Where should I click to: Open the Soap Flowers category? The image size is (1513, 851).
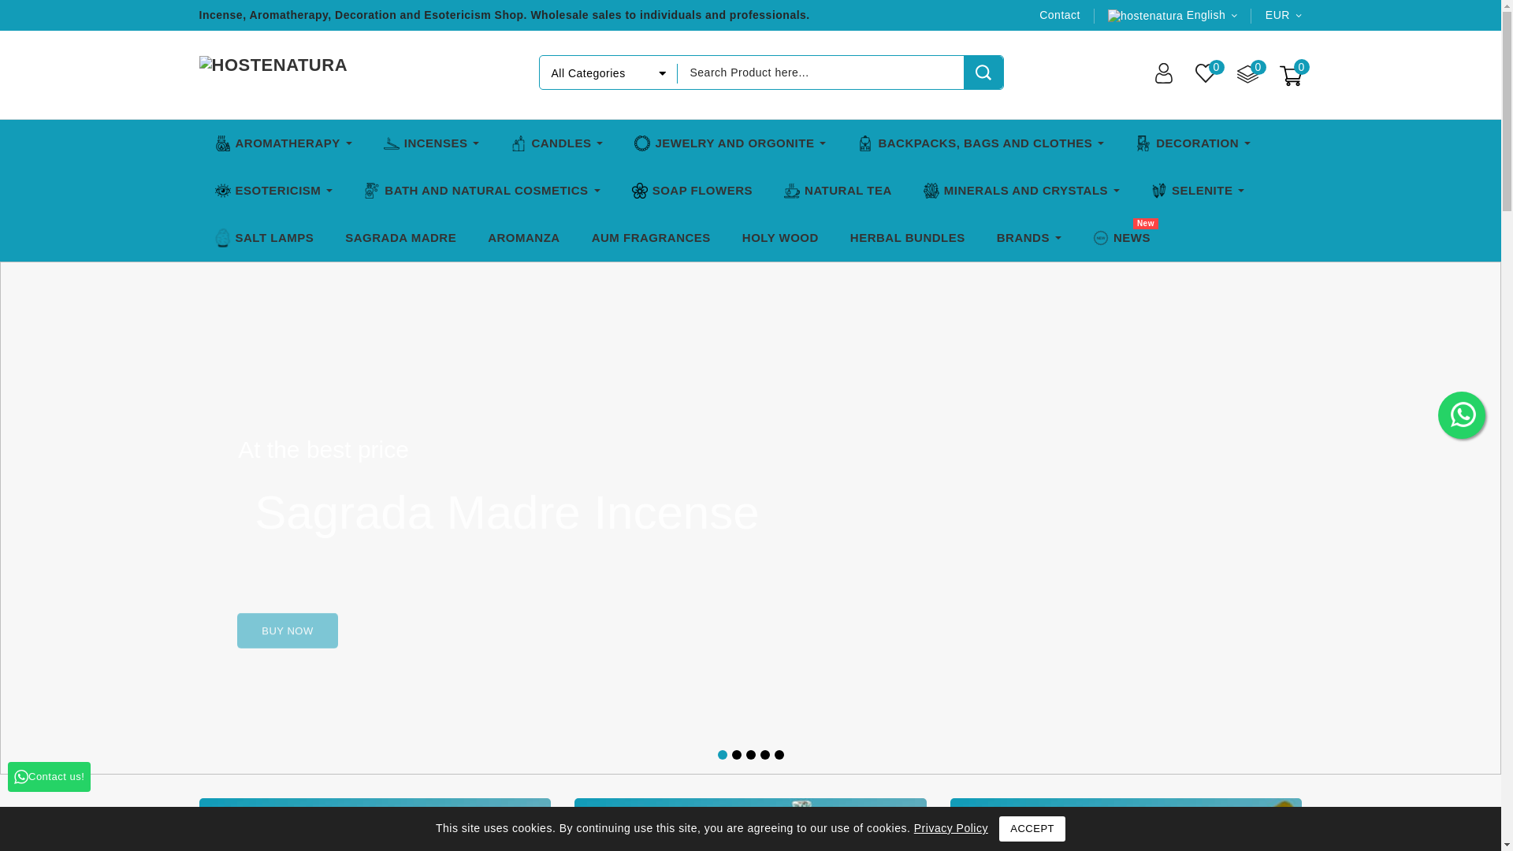pos(692,191)
